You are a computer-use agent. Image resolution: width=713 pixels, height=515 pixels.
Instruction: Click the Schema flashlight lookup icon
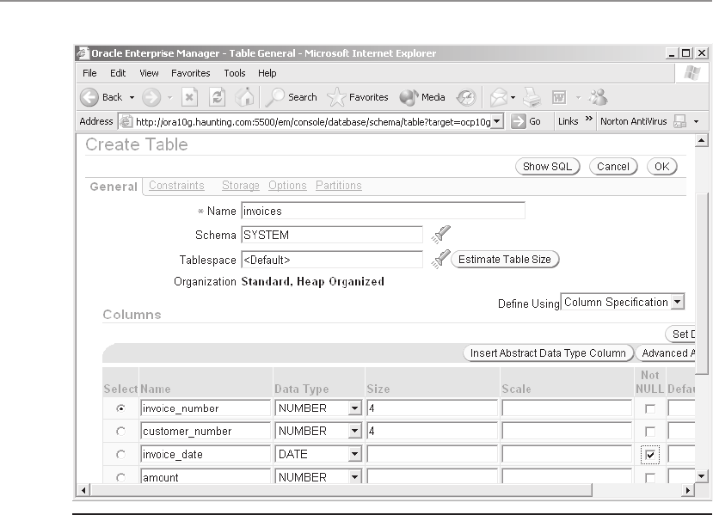pos(440,234)
